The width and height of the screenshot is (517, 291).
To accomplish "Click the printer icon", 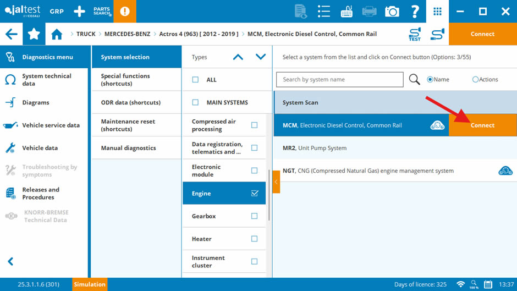I will pyautogui.click(x=369, y=11).
